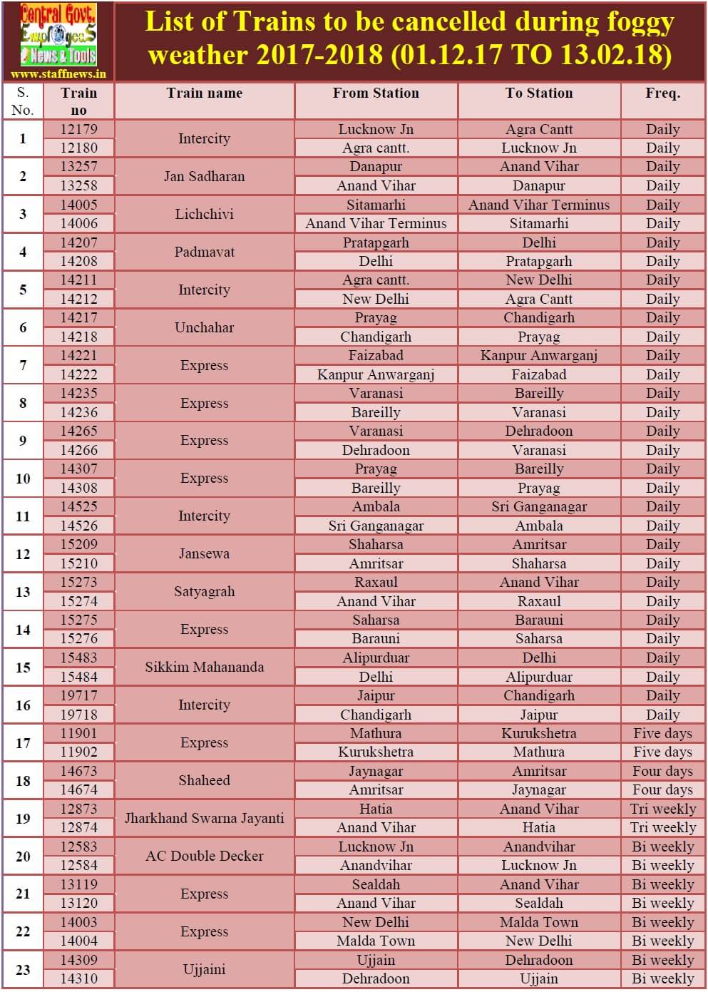The width and height of the screenshot is (708, 992).
Task: Click the Jan Sadharan train name cell
Action: point(204,176)
